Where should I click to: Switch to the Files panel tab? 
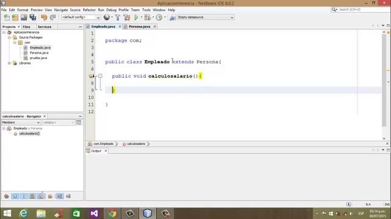point(26,27)
